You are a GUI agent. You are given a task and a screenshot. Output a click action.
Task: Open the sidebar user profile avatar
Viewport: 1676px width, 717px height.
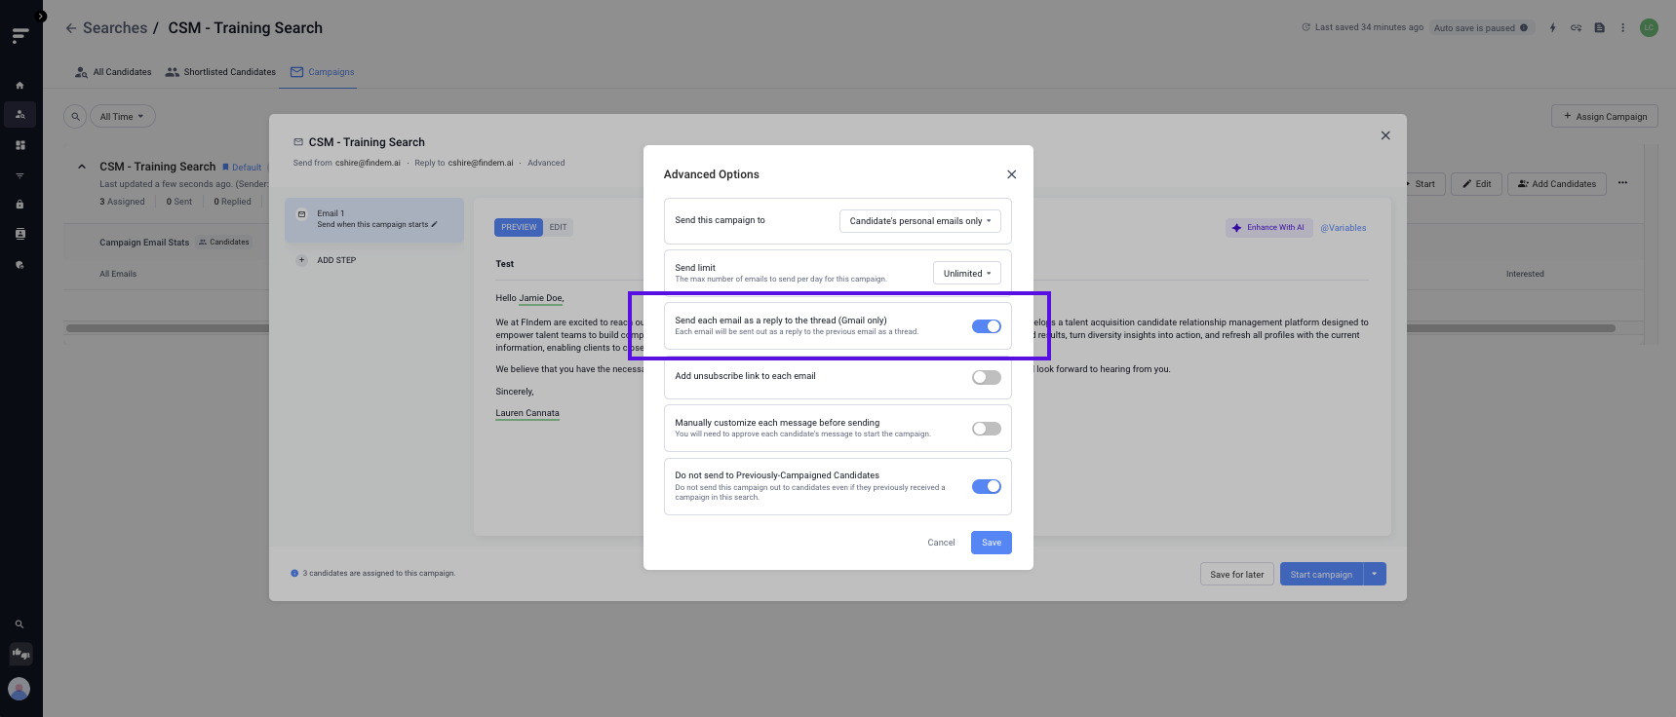pyautogui.click(x=19, y=689)
